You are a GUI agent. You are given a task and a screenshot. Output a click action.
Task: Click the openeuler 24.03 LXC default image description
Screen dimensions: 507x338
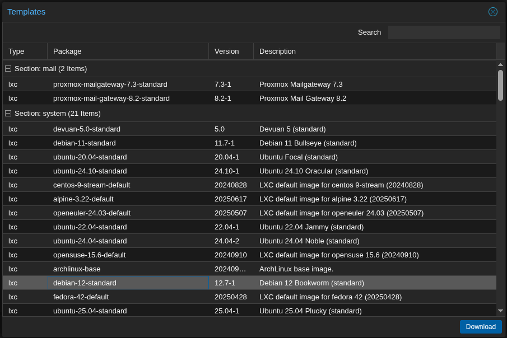click(x=341, y=213)
